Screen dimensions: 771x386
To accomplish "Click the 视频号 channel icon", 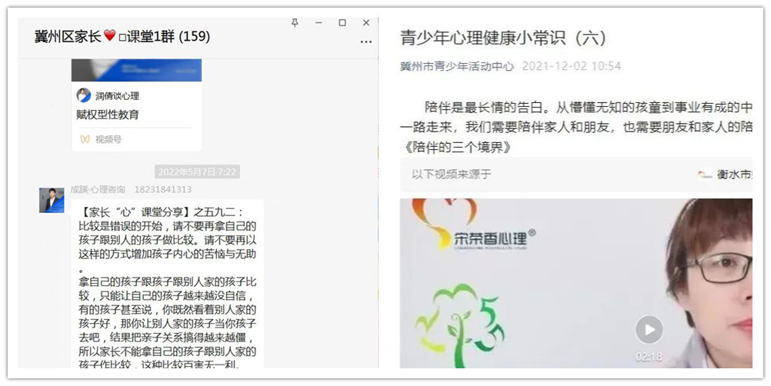I will coord(85,139).
